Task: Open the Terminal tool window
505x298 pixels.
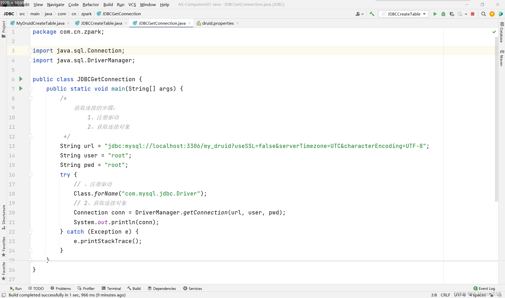Action: point(111,288)
